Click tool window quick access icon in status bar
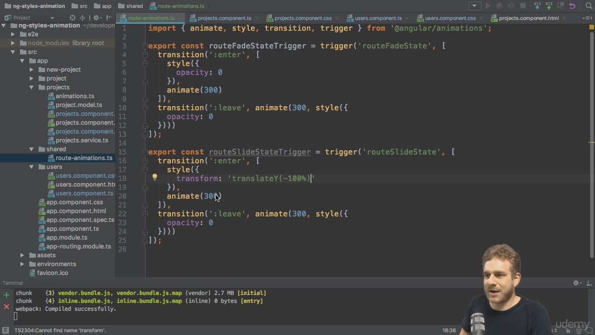 [x=5, y=330]
